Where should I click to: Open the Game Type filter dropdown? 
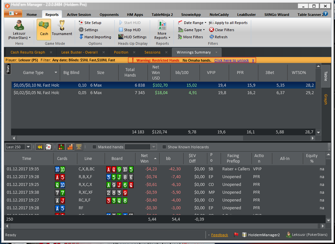(x=191, y=30)
